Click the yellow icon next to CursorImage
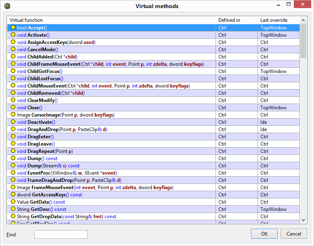The height and width of the screenshot is (246, 314). (x=13, y=115)
